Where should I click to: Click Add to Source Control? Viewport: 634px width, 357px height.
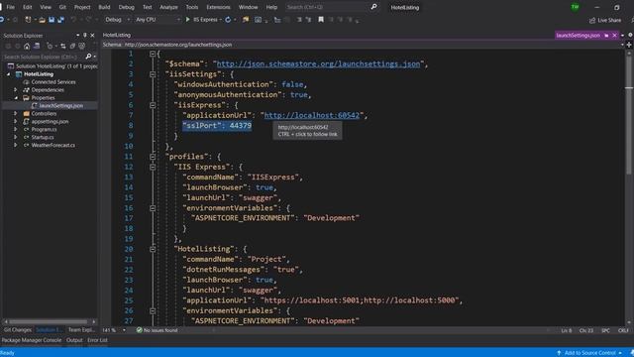coord(589,353)
